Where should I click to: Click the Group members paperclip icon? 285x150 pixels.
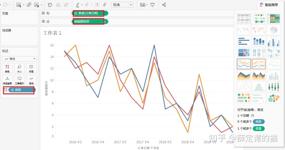tap(87, 5)
